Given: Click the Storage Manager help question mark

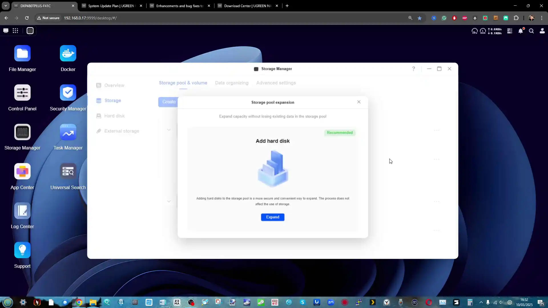Looking at the screenshot, I should (x=413, y=69).
